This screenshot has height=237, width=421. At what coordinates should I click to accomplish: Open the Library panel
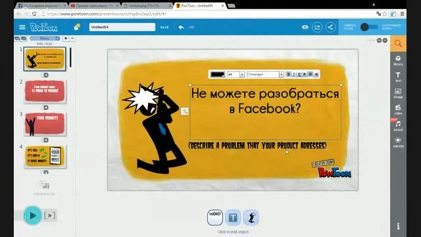[398, 61]
